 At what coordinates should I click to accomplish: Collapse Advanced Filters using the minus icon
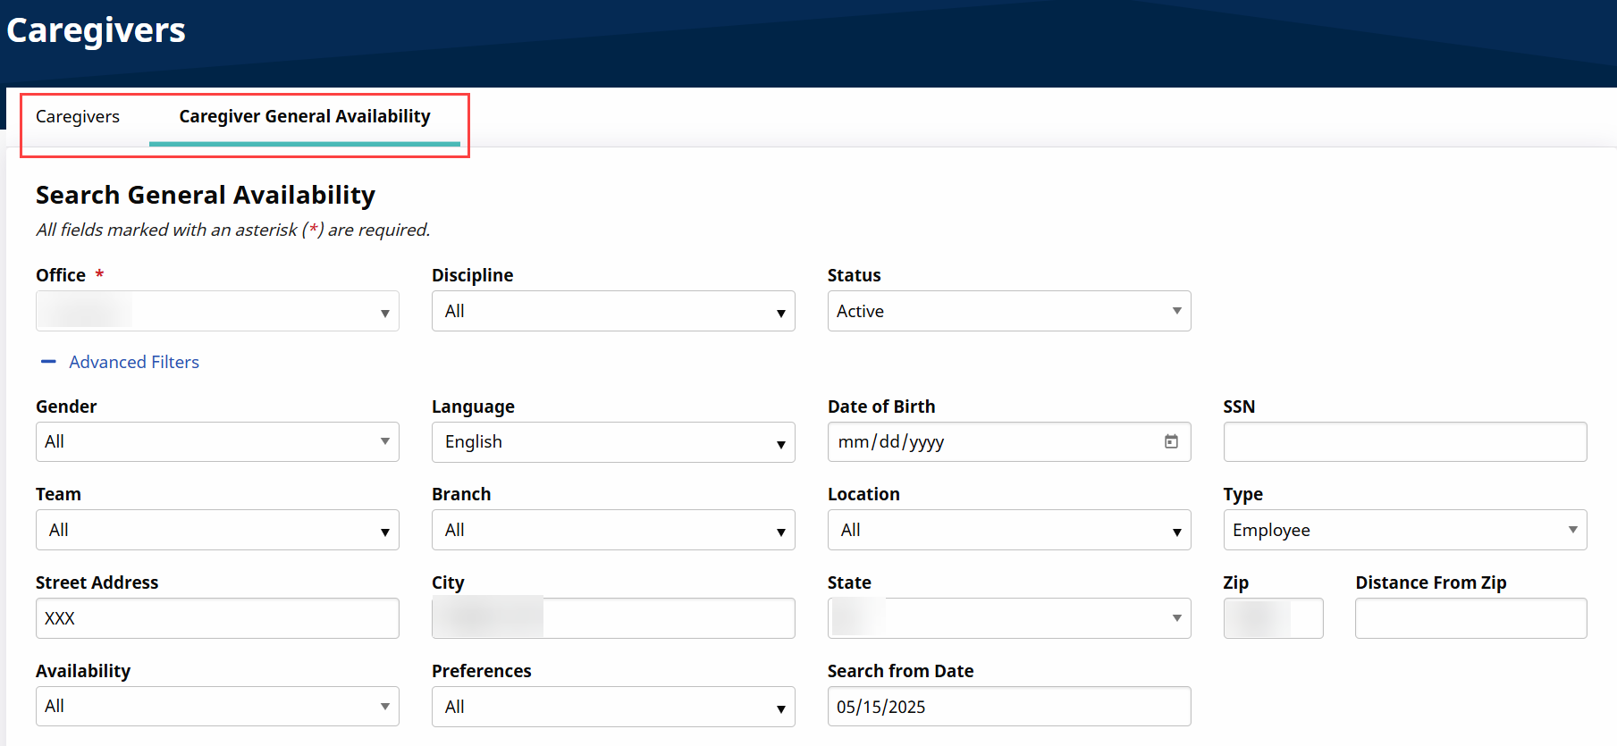pyautogui.click(x=48, y=362)
